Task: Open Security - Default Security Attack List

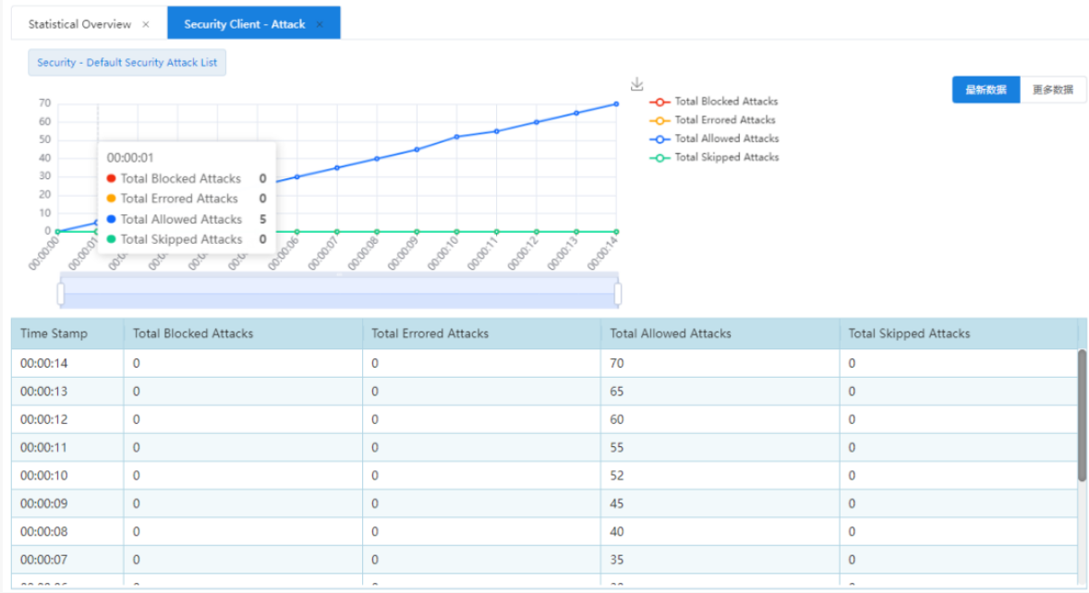Action: coord(127,63)
